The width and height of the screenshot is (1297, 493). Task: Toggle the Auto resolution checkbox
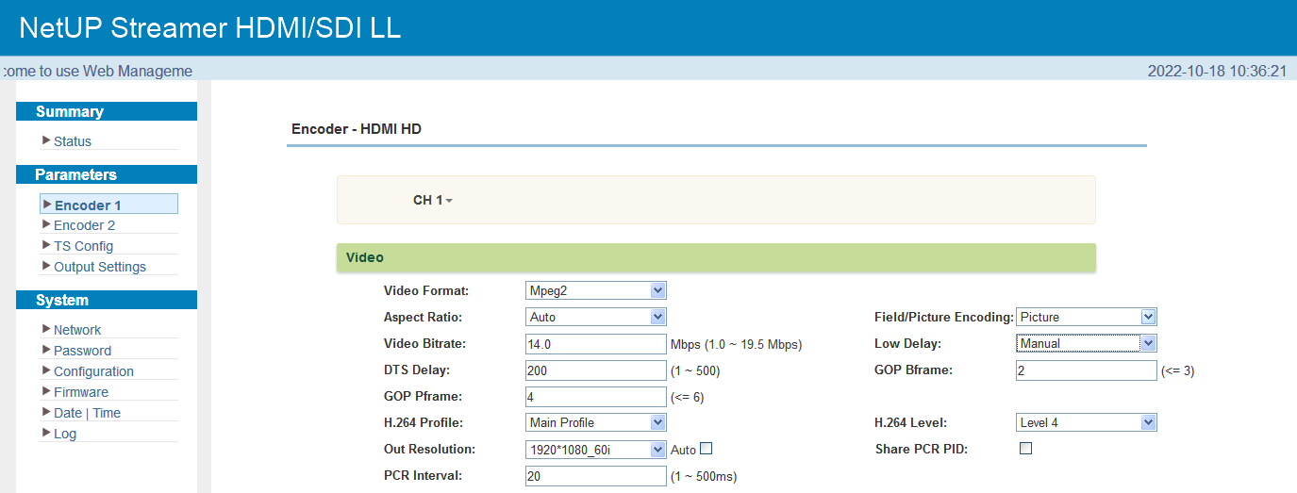tap(706, 449)
